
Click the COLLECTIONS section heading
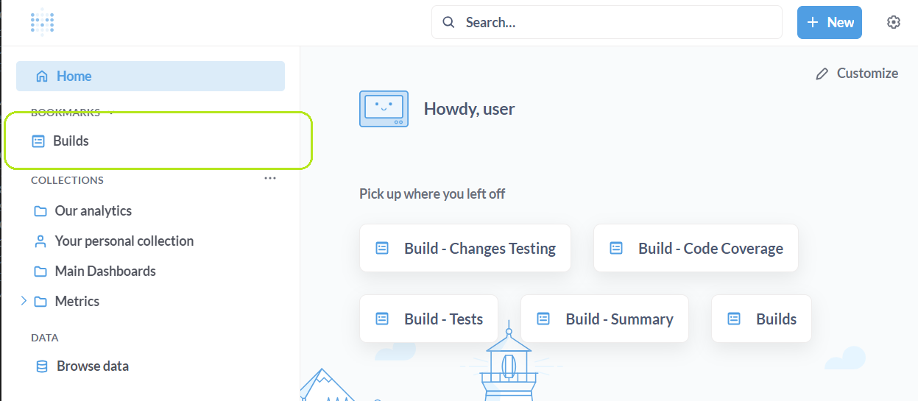[67, 180]
